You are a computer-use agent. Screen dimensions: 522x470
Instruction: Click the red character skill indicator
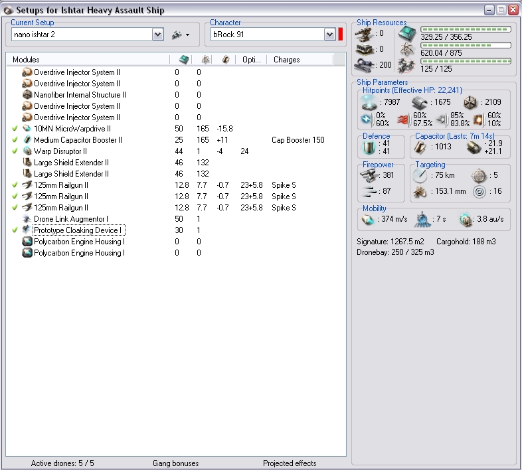click(x=341, y=35)
